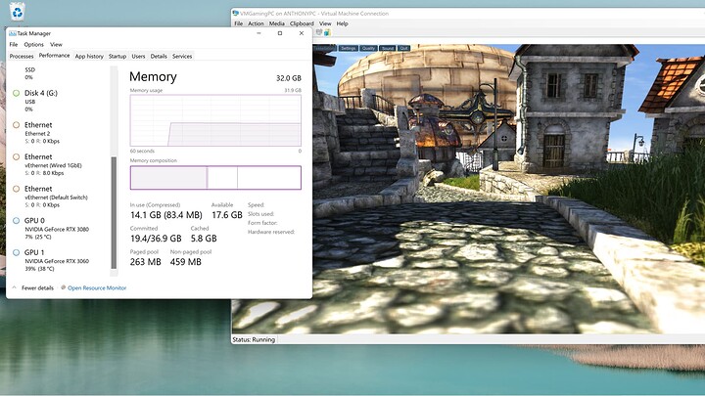Screen dimensions: 705x396
Task: Click the Quality button in the game
Action: click(x=368, y=48)
